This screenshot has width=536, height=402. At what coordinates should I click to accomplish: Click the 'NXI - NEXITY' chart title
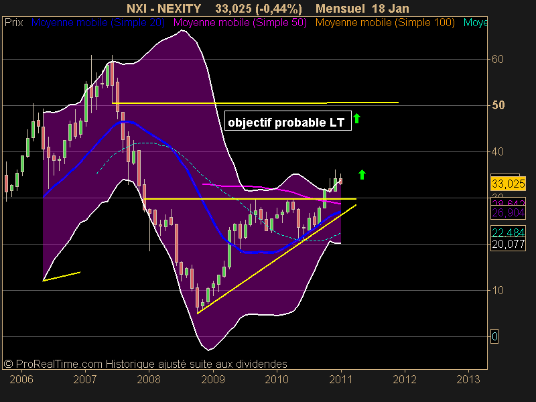point(163,8)
